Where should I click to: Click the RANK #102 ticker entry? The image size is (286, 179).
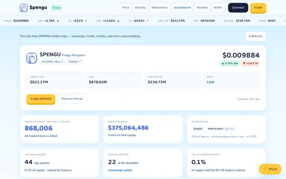267,21
